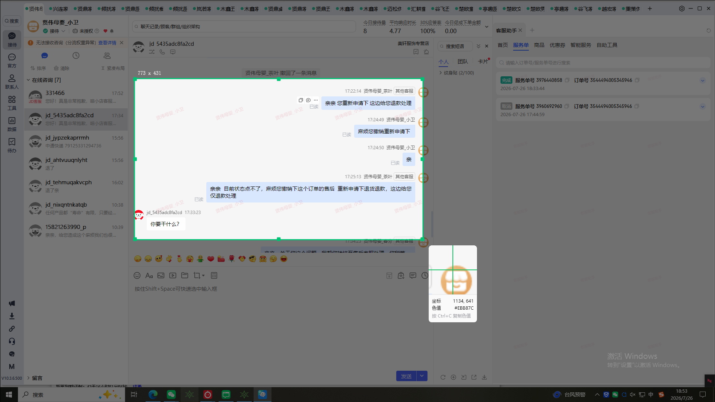This screenshot has height=402, width=715.
Task: Click the download icon in left sidebar
Action: click(x=12, y=316)
